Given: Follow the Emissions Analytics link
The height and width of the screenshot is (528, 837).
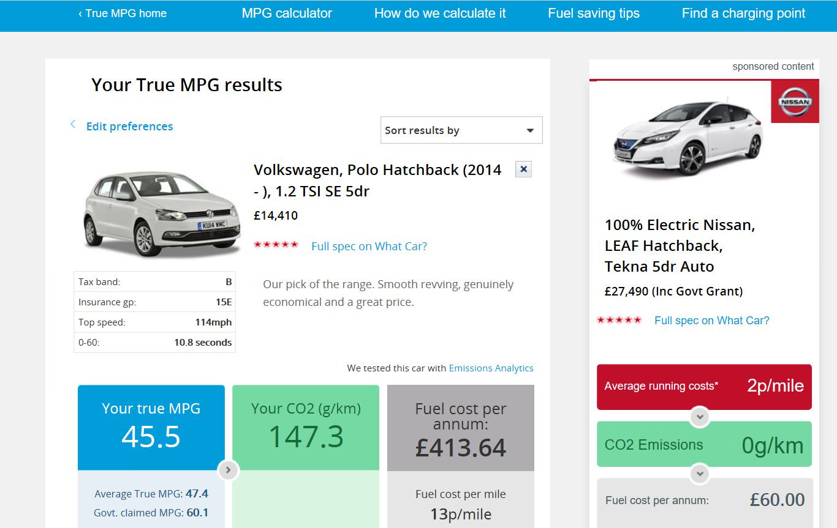Looking at the screenshot, I should click(x=491, y=368).
